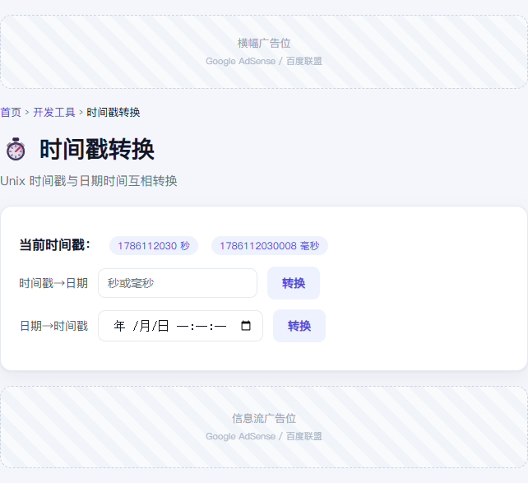Select the 年 field in date input
528x483 pixels.
119,326
